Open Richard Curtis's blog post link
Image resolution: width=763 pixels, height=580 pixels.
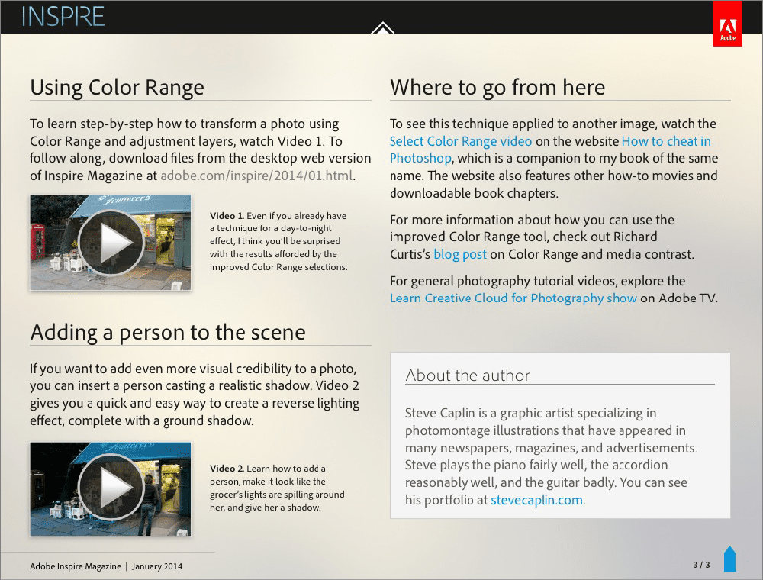[460, 254]
